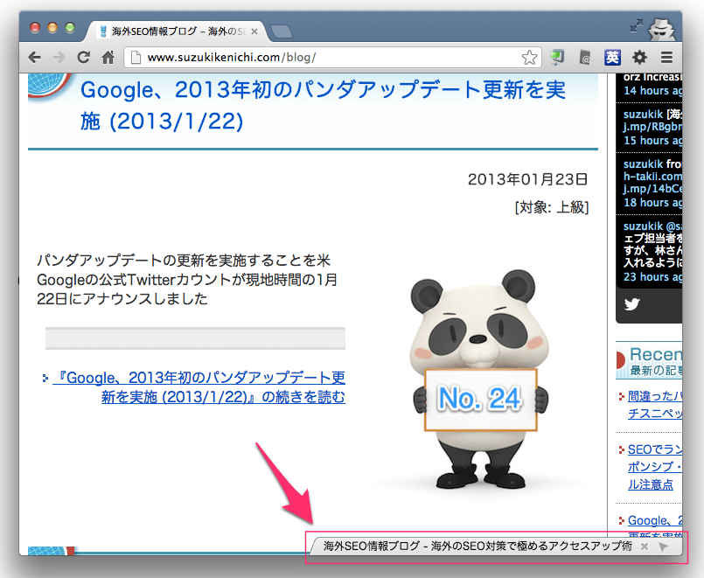This screenshot has width=704, height=578.
Task: Click the Twitter bird icon in sidebar widget
Action: [x=631, y=303]
